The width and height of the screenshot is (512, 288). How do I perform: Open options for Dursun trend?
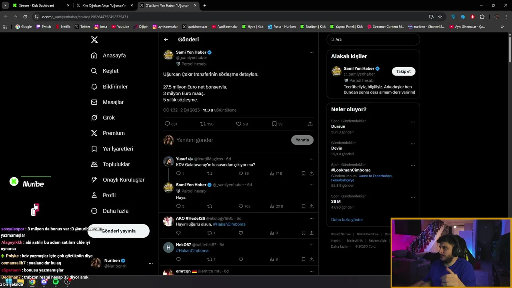pyautogui.click(x=413, y=122)
